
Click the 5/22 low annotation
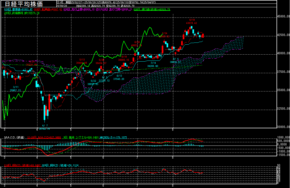pyautogui.click(x=93, y=83)
